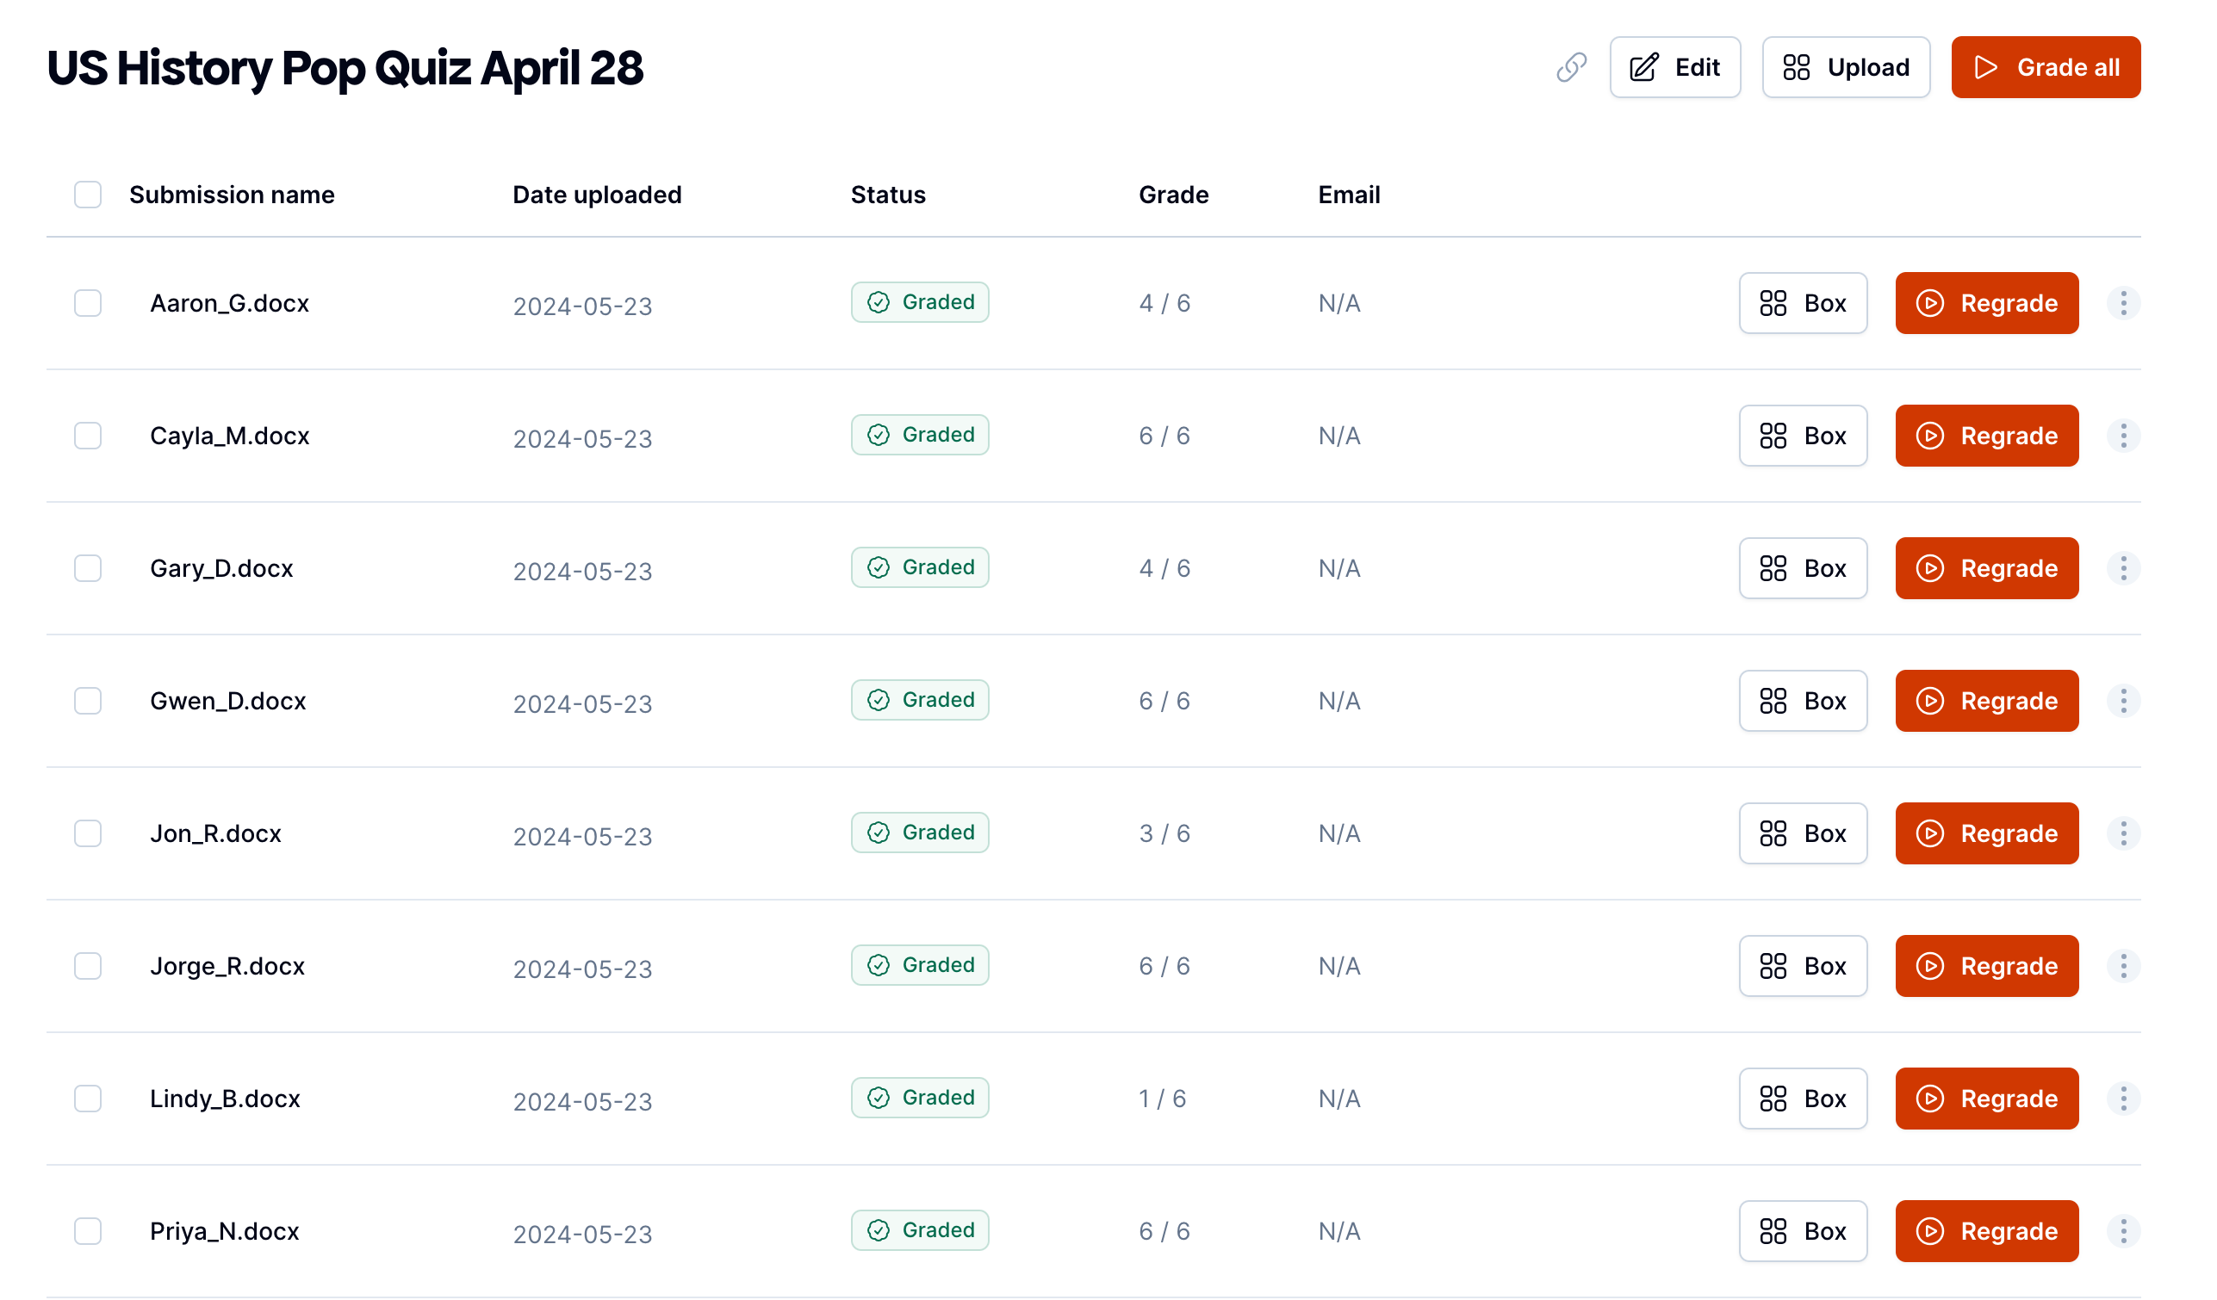Start grading with Grade all
The image size is (2217, 1300).
[2046, 68]
